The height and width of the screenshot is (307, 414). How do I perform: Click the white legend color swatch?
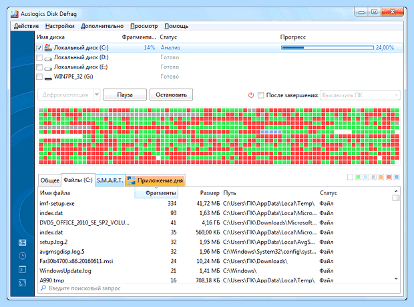[350, 177]
